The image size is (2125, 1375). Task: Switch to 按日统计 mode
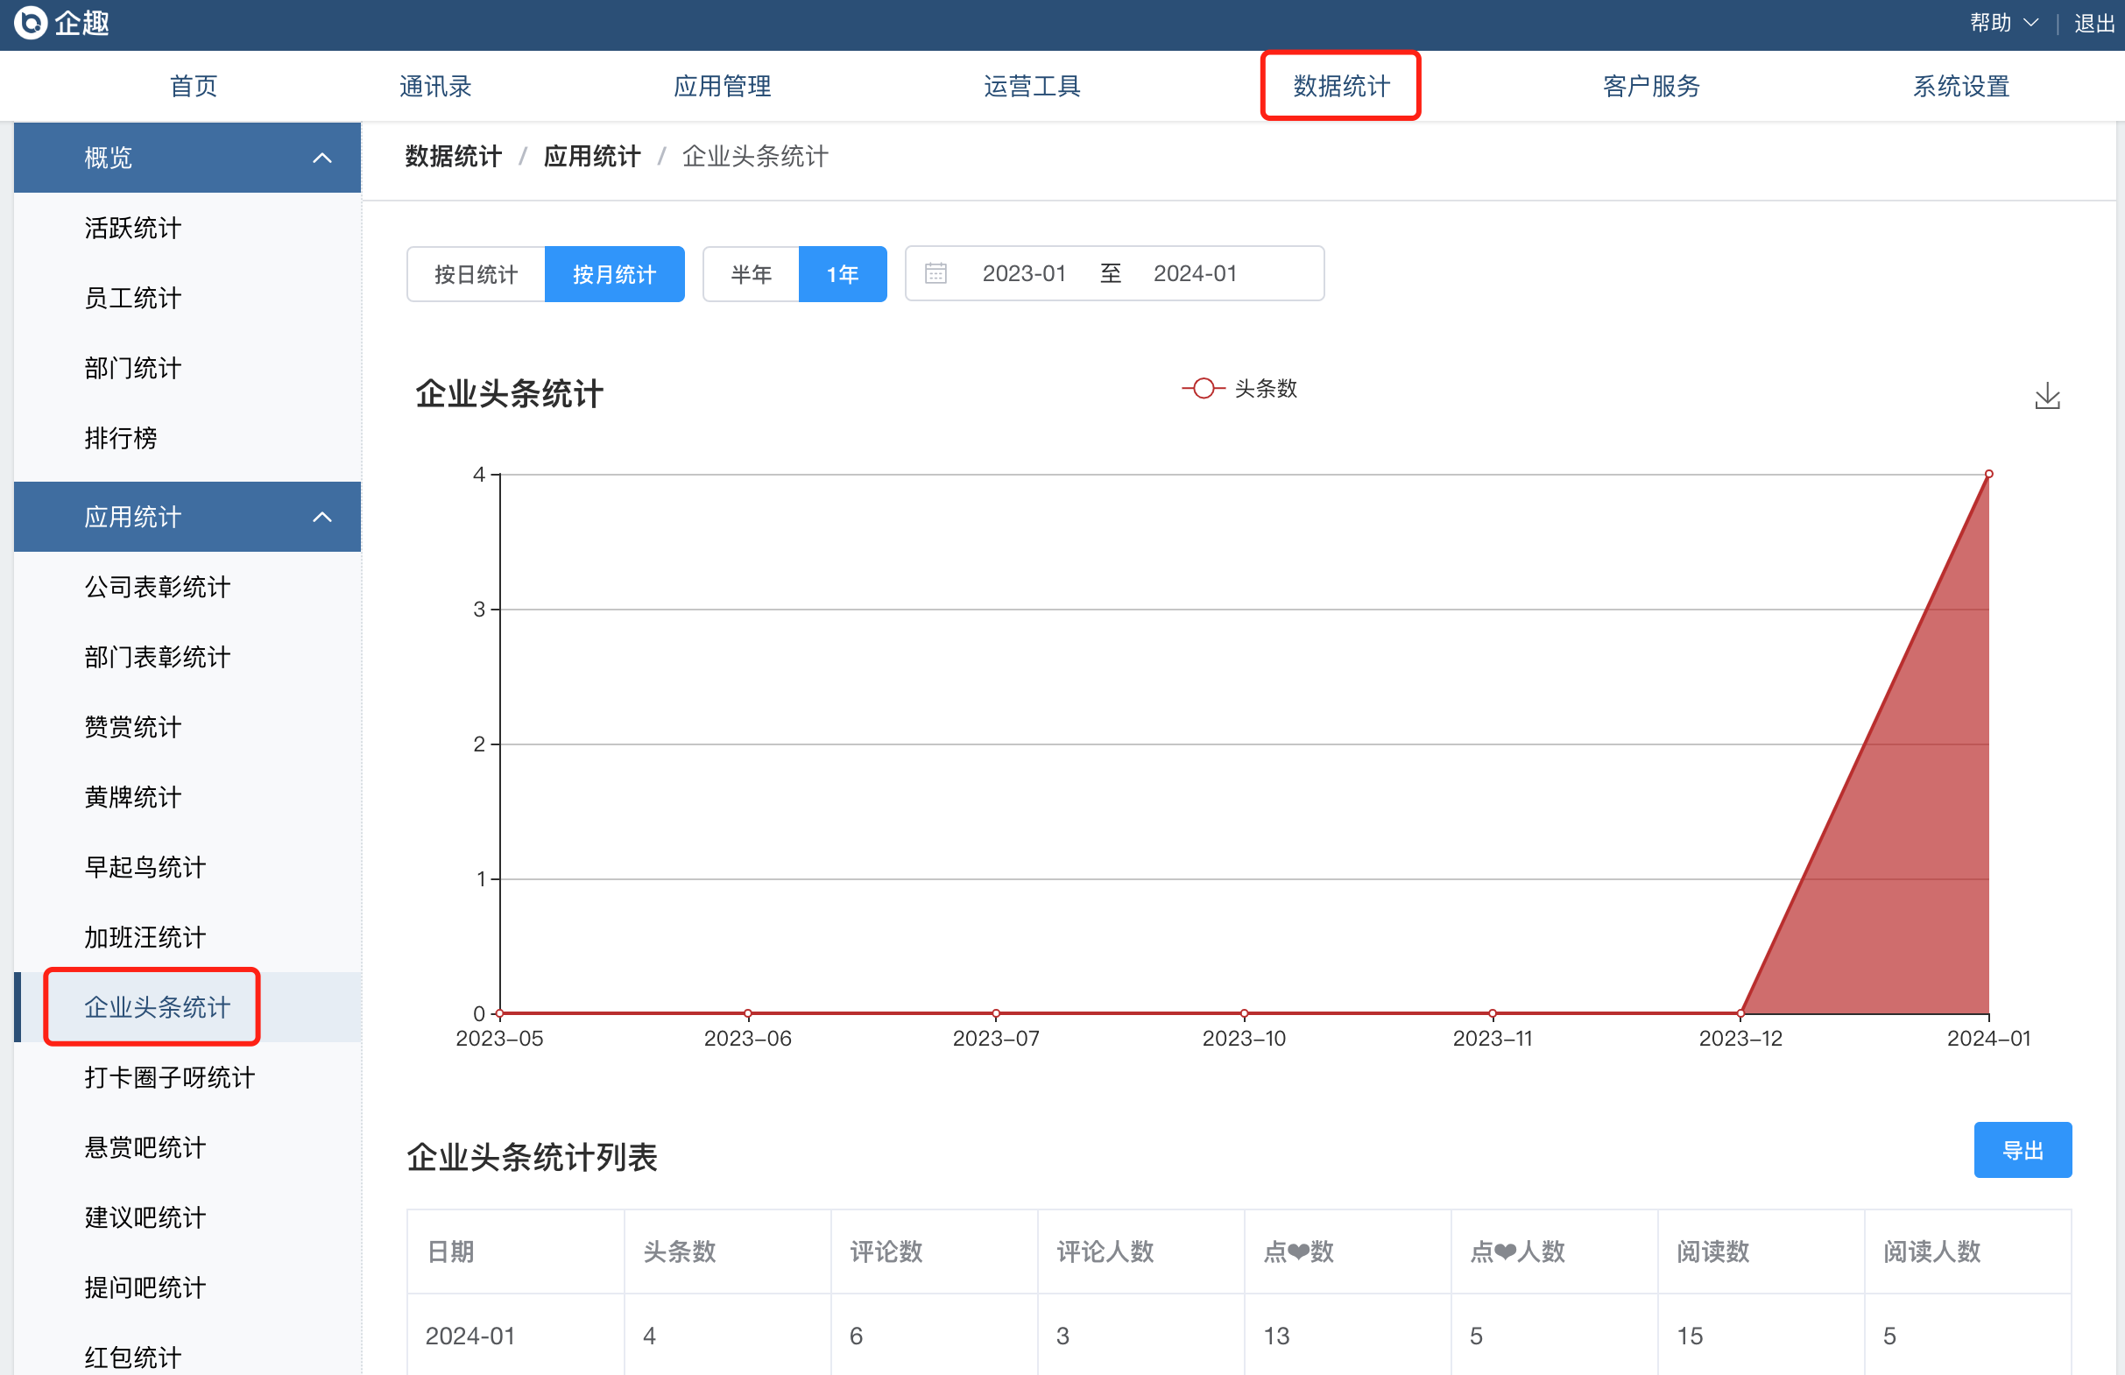coord(475,274)
